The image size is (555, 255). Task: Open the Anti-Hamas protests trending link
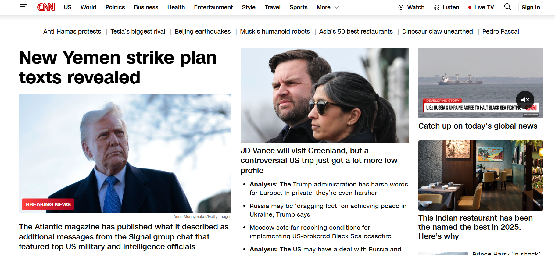click(72, 31)
